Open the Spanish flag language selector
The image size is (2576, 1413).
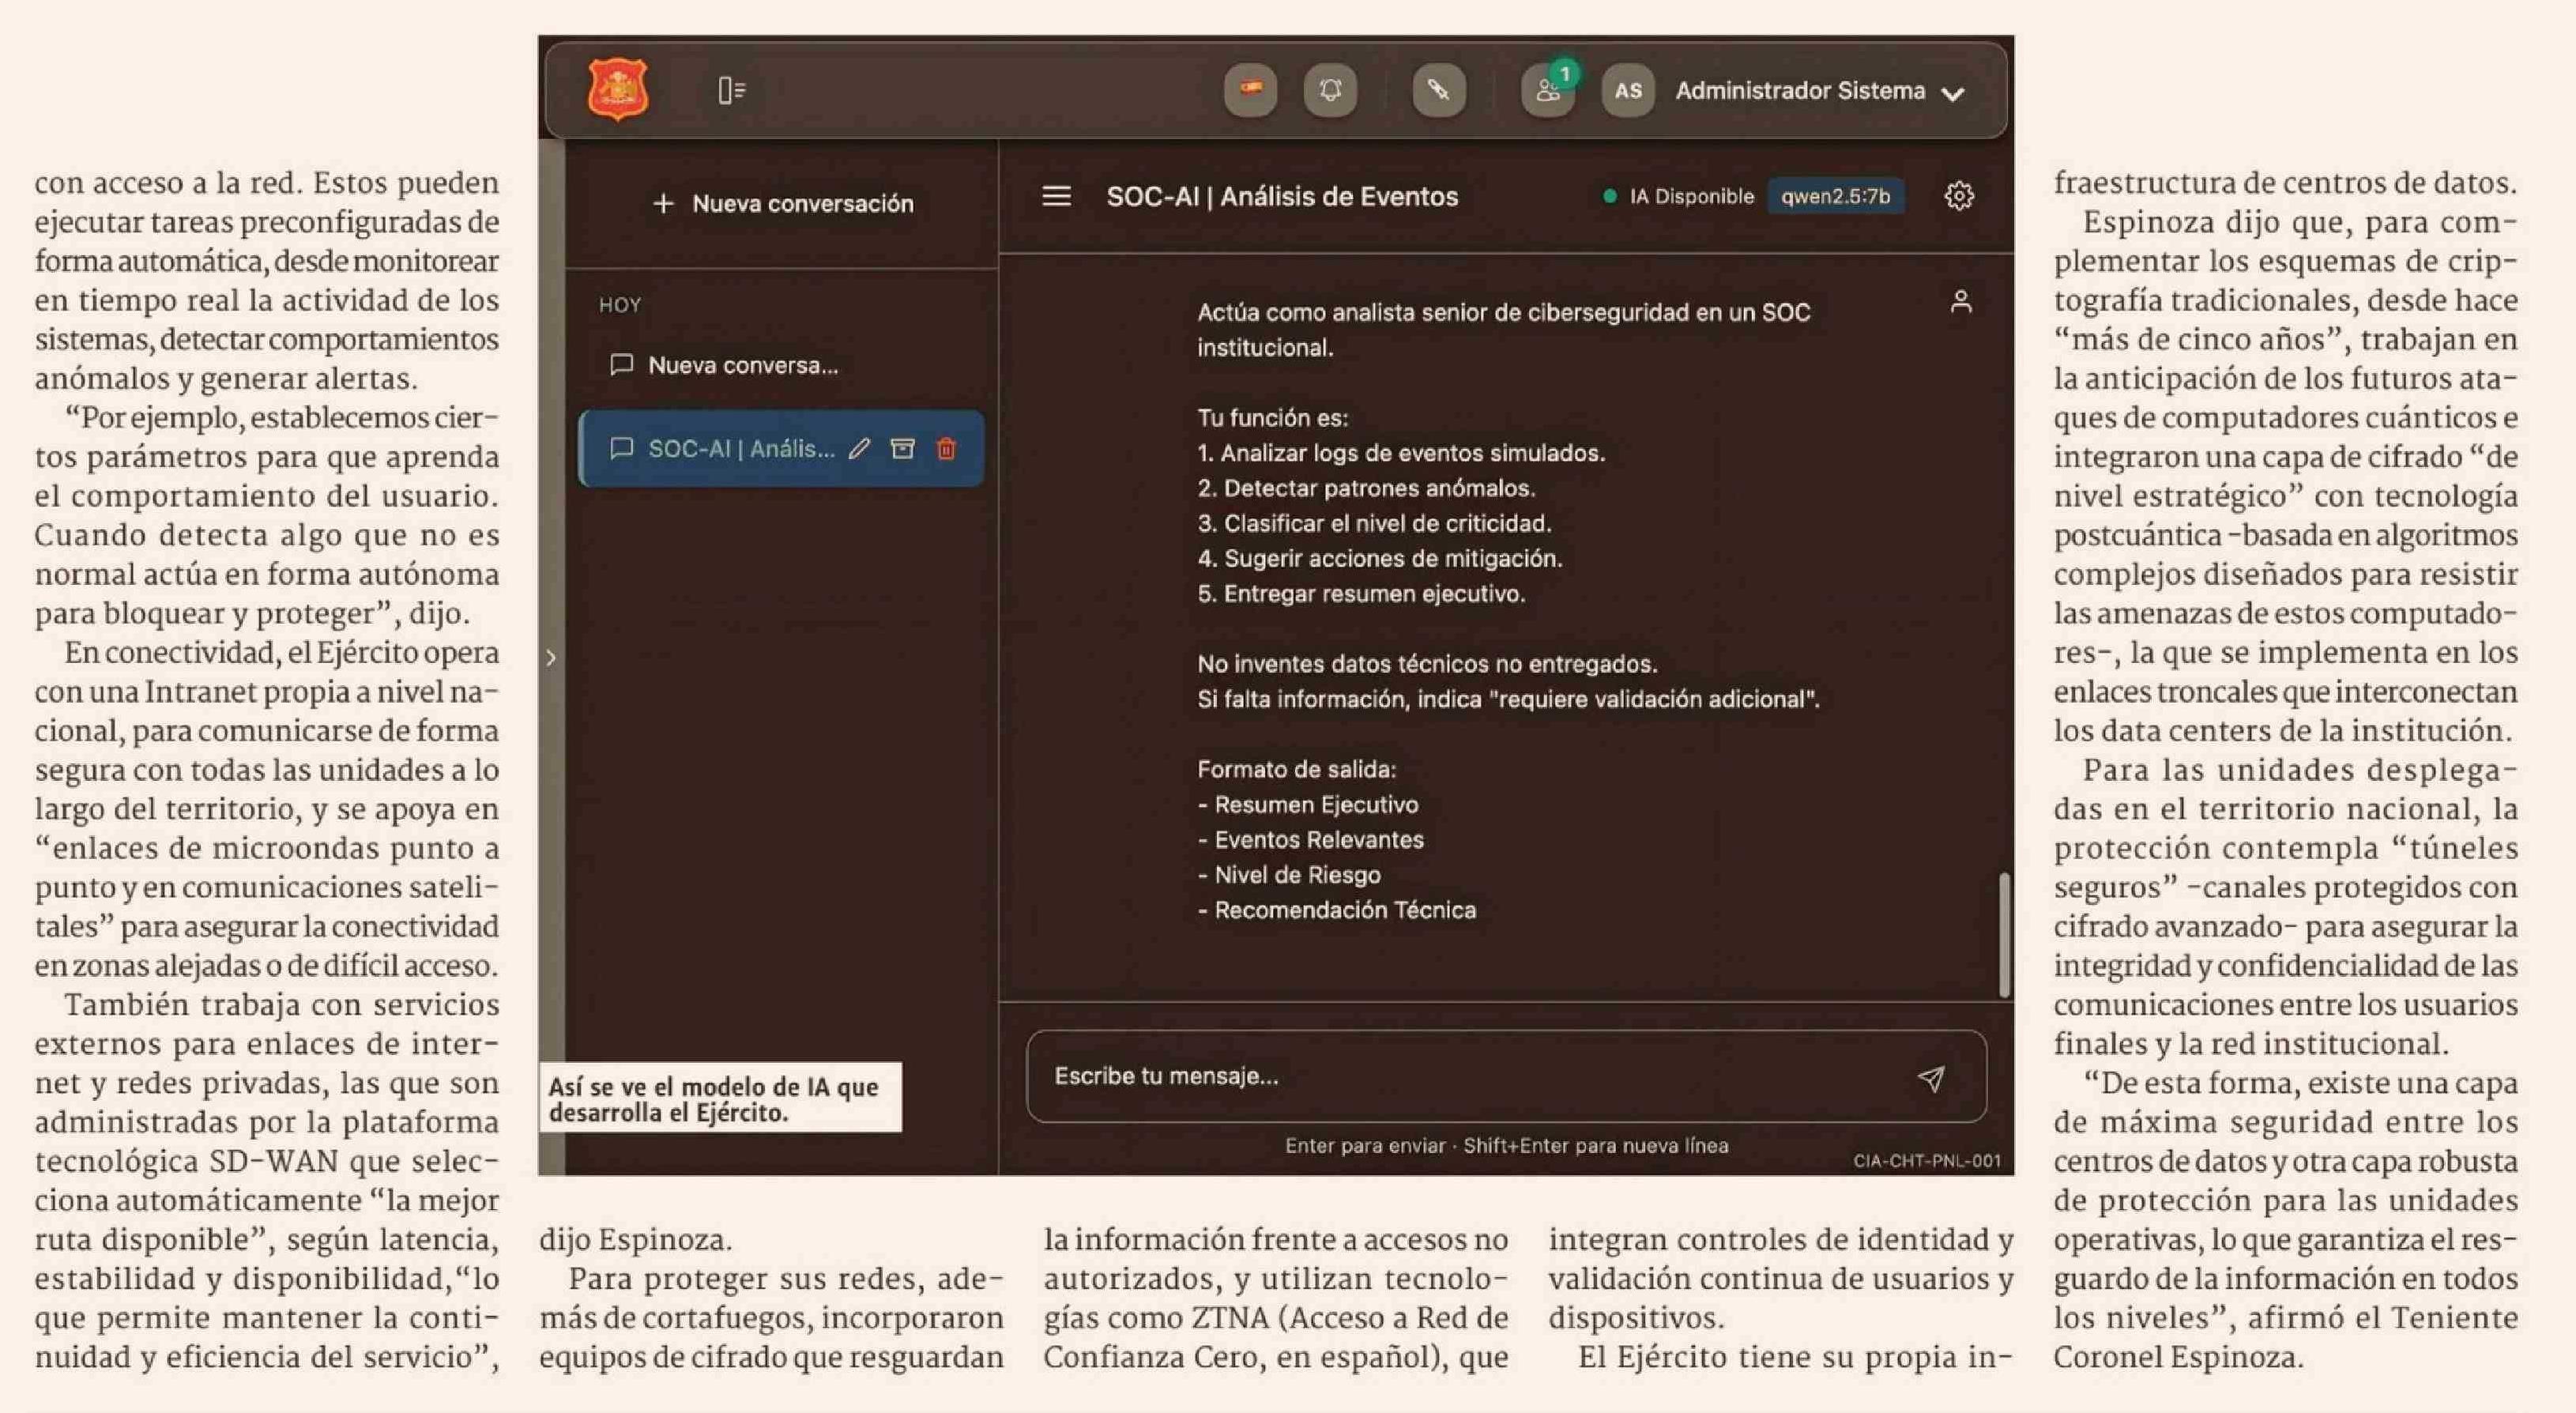1250,90
